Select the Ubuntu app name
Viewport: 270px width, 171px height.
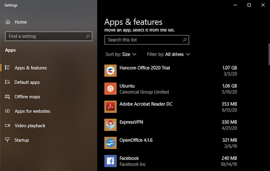127,86
